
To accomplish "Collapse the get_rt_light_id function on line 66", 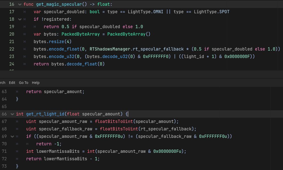I will (12, 114).
